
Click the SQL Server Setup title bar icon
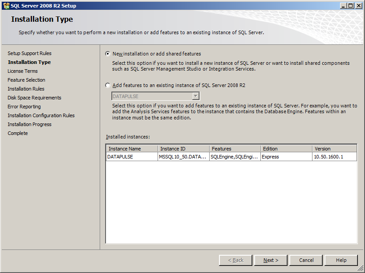pyautogui.click(x=6, y=6)
